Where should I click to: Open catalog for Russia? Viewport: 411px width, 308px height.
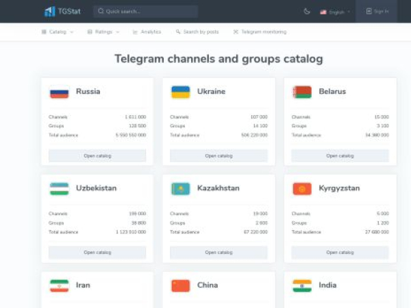coord(97,156)
